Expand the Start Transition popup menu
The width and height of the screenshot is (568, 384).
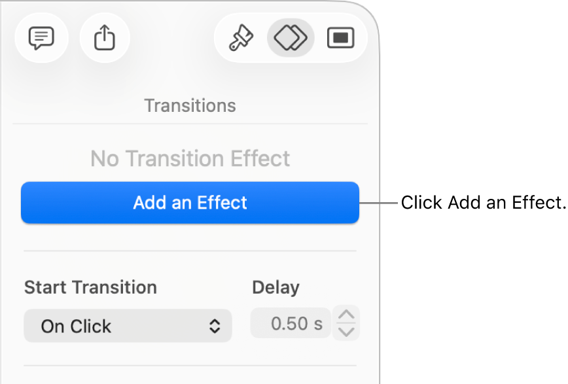coord(128,326)
